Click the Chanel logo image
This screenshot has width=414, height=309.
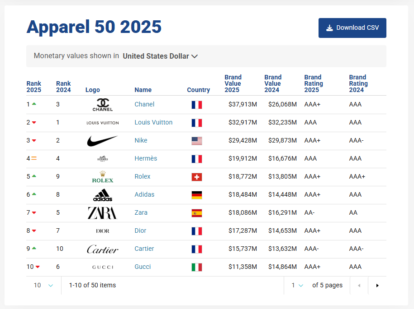[103, 105]
